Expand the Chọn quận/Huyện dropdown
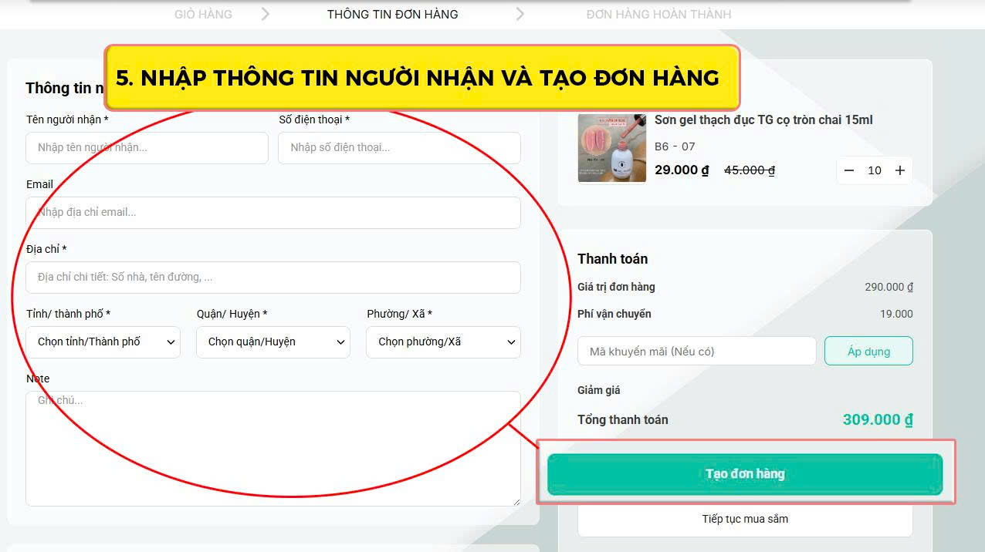 [x=273, y=342]
